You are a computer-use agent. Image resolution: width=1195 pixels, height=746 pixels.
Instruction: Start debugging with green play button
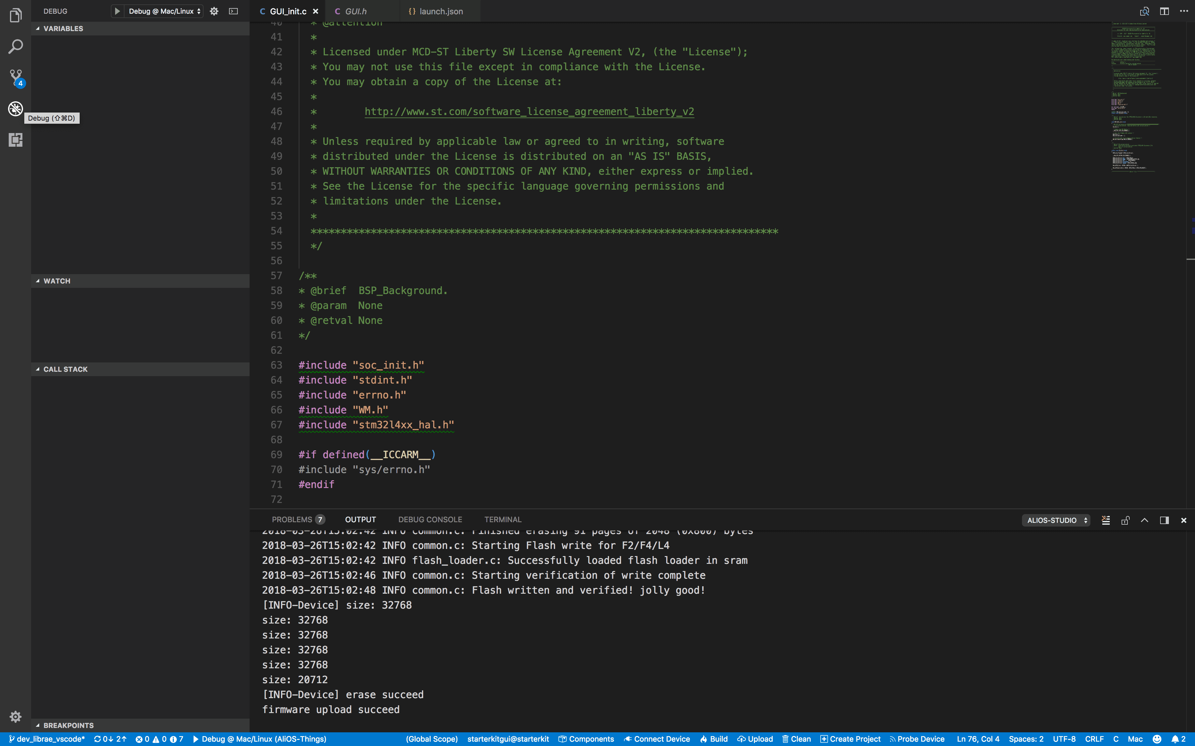coord(117,11)
